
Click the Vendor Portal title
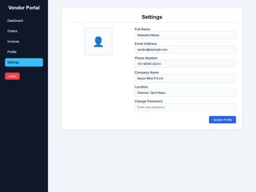pos(24,8)
